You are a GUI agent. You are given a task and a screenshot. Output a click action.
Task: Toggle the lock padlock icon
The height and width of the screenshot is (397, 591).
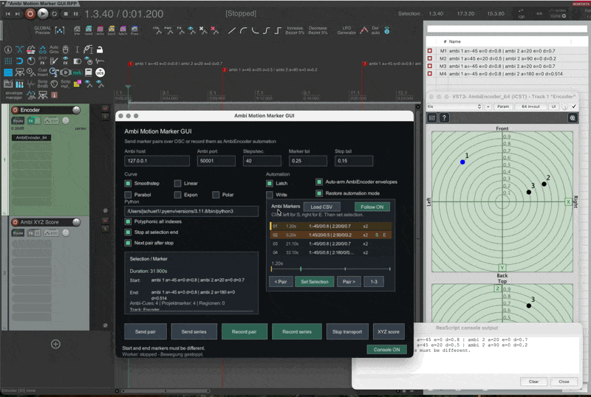(100, 49)
